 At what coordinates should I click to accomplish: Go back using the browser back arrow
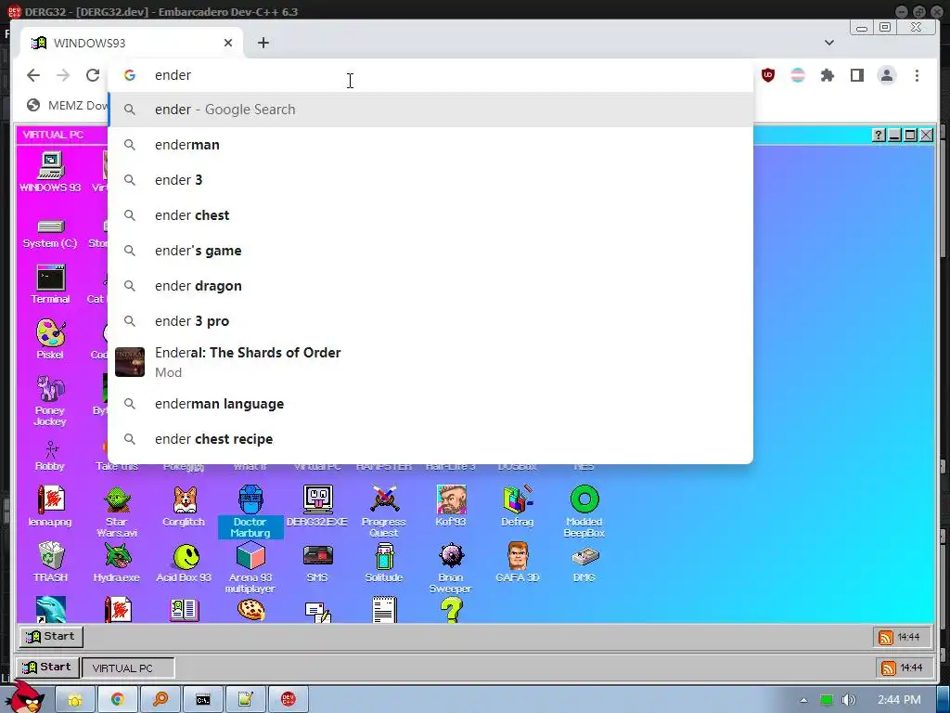pyautogui.click(x=33, y=75)
